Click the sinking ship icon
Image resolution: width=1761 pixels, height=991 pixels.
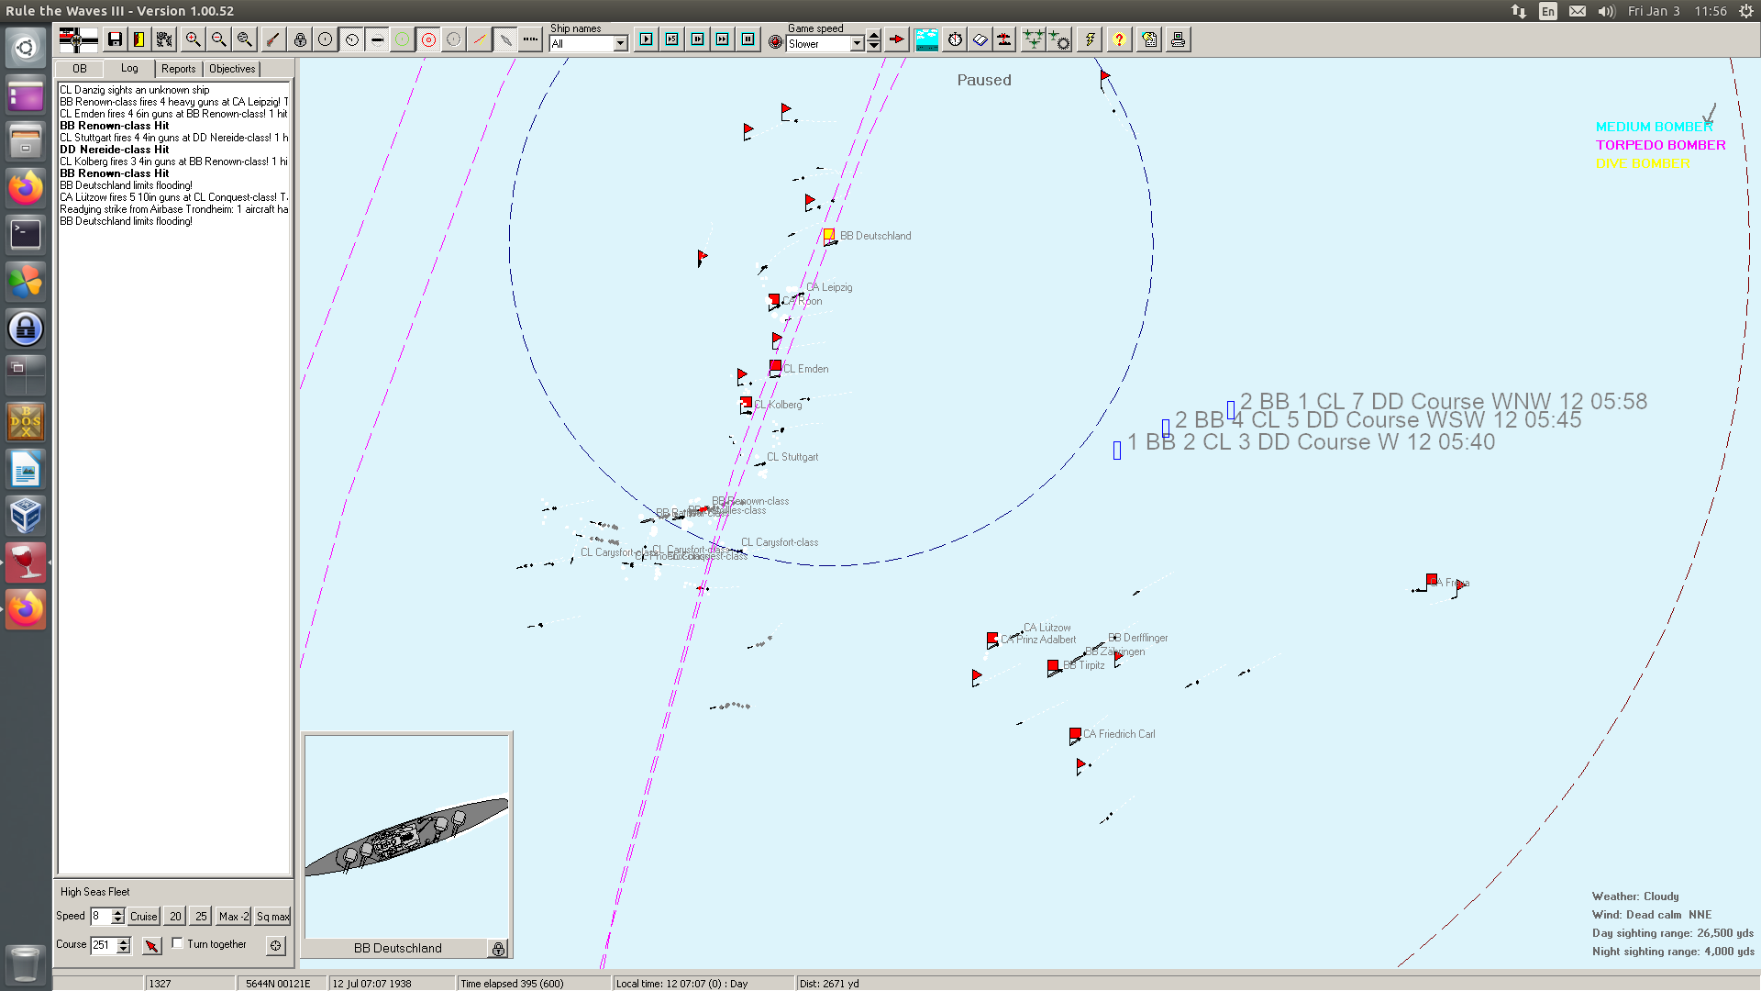(x=1005, y=39)
